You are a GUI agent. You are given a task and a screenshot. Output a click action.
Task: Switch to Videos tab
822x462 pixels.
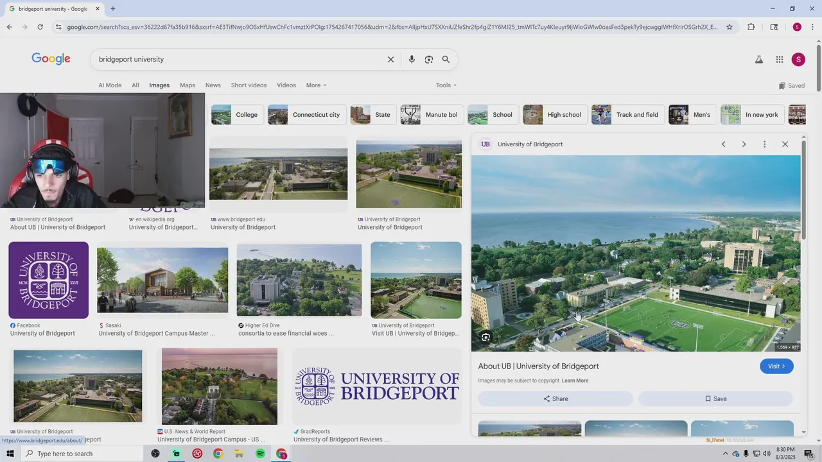point(286,85)
